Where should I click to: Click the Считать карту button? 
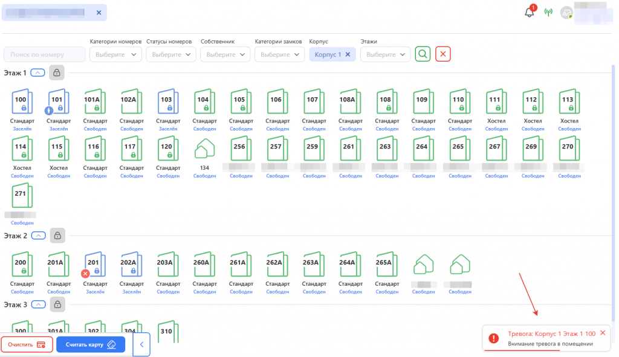pyautogui.click(x=91, y=344)
